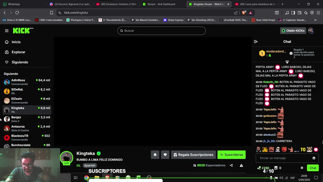Open Brave Rewards triangle icon
Viewport: 323px width, 182px height.
250,13
